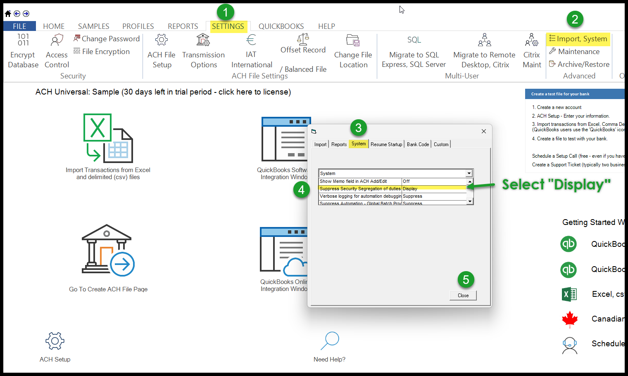
Task: Open QuickBooks Online Integration Window icon
Action: (284, 251)
